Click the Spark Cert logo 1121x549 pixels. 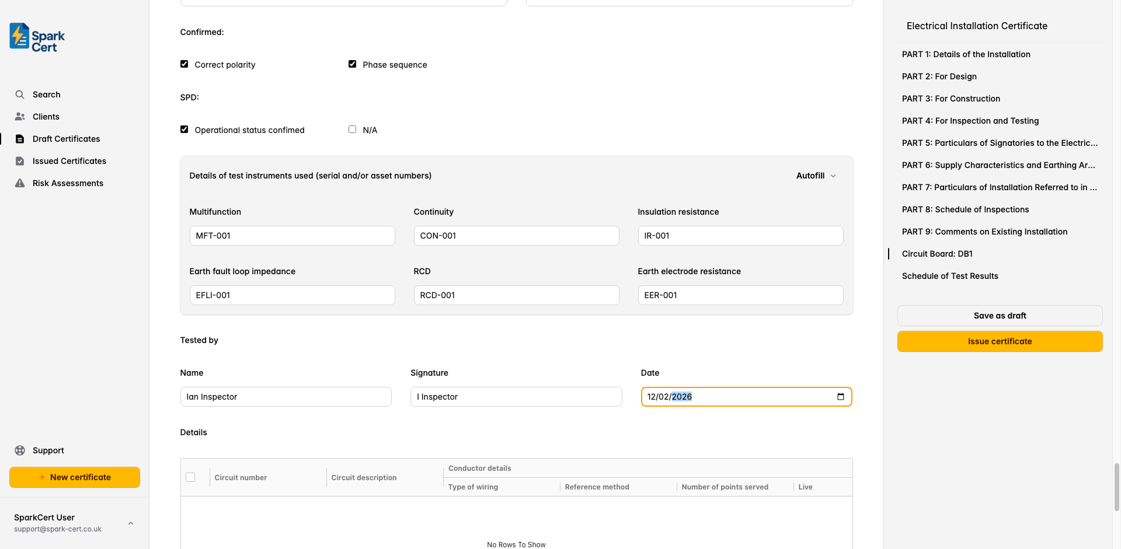click(37, 38)
